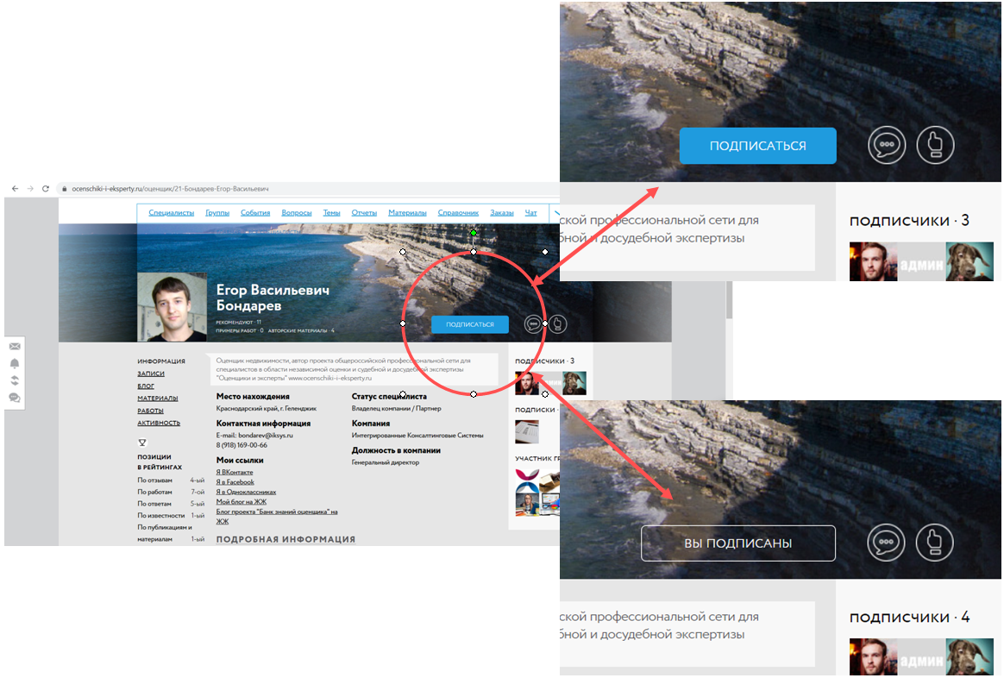Open БЛОГ in the profile side menu
The image size is (1004, 678).
tap(146, 386)
